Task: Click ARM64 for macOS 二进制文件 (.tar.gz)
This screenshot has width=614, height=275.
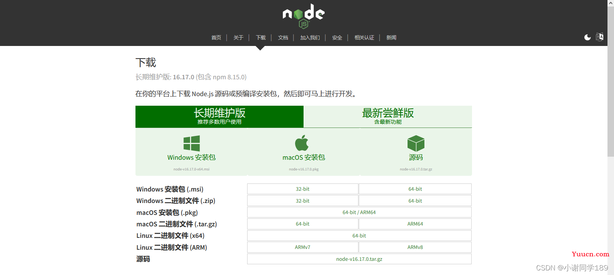Action: pyautogui.click(x=415, y=224)
